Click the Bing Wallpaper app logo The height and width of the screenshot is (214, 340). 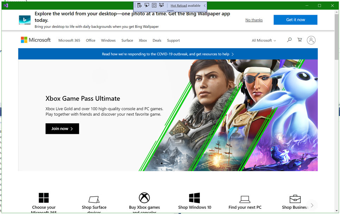[25, 20]
